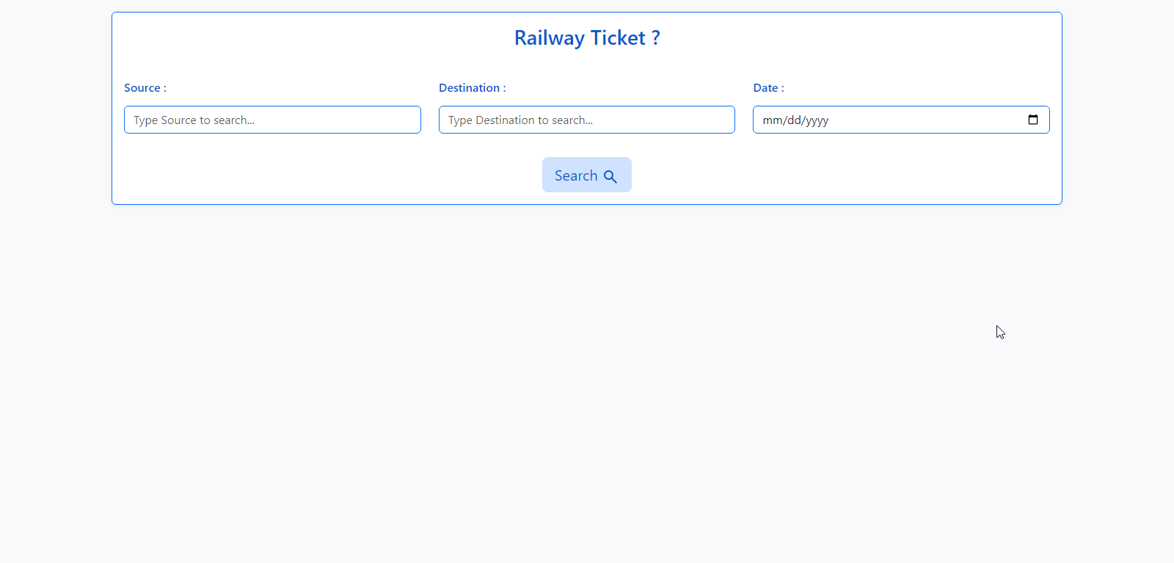Screen dimensions: 1174x563
Task: Click the Date label above the date input
Action: coord(768,87)
